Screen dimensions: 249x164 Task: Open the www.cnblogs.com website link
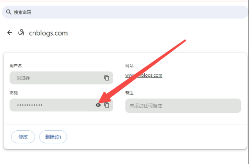click(x=144, y=75)
